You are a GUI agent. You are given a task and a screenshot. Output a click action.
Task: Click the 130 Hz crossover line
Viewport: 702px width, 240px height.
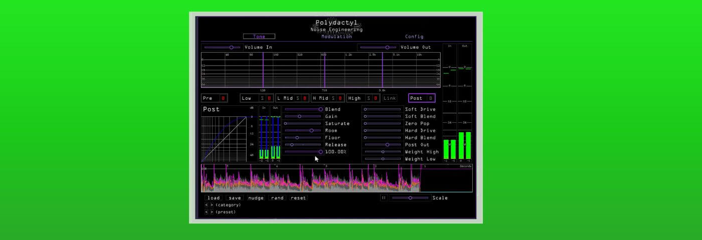[263, 70]
